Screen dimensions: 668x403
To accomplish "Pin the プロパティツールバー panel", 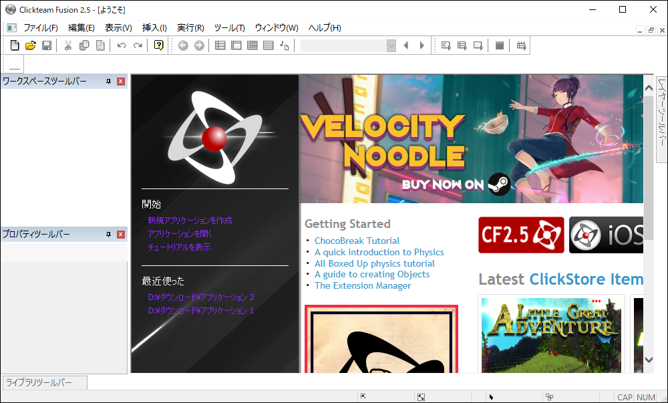I will 109,235.
